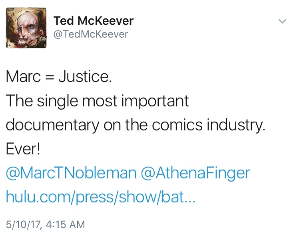Expand the tweet options chevron
The height and width of the screenshot is (236, 295).
tap(282, 21)
